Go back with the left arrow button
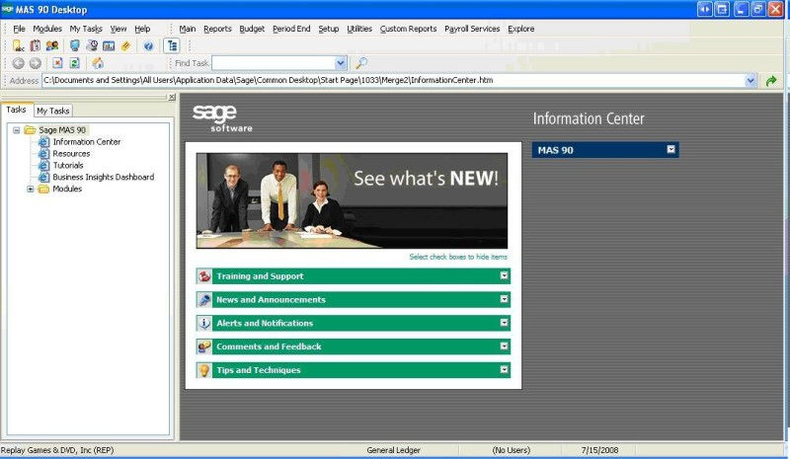Screen dimensions: 790x459 tap(18, 63)
